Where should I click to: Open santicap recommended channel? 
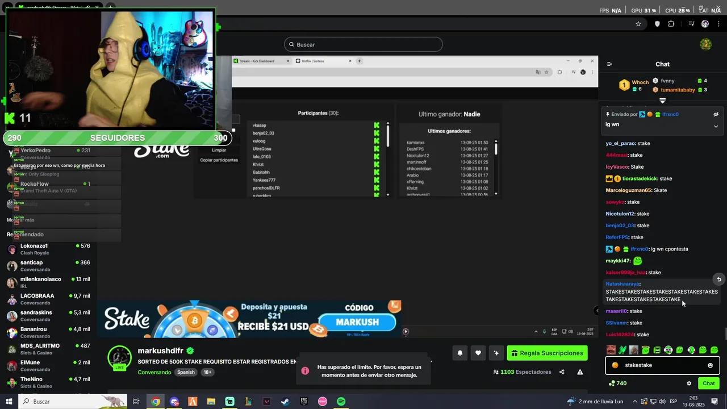click(x=48, y=266)
